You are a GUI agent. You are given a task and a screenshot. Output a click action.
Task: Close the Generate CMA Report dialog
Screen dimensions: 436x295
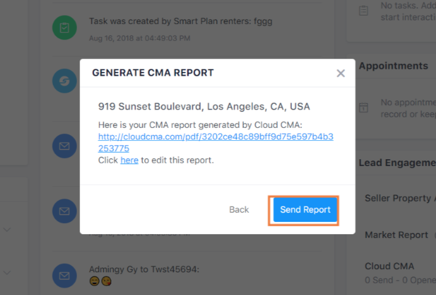click(341, 73)
